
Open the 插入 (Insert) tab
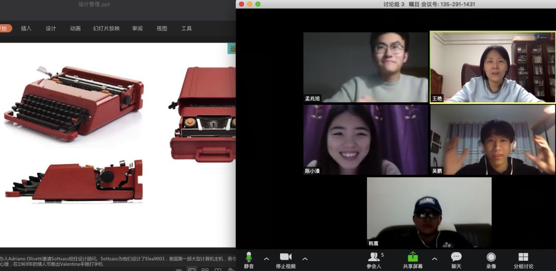(26, 29)
